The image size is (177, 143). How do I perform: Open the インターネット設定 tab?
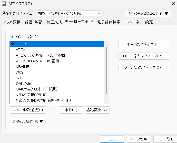coord(138,22)
